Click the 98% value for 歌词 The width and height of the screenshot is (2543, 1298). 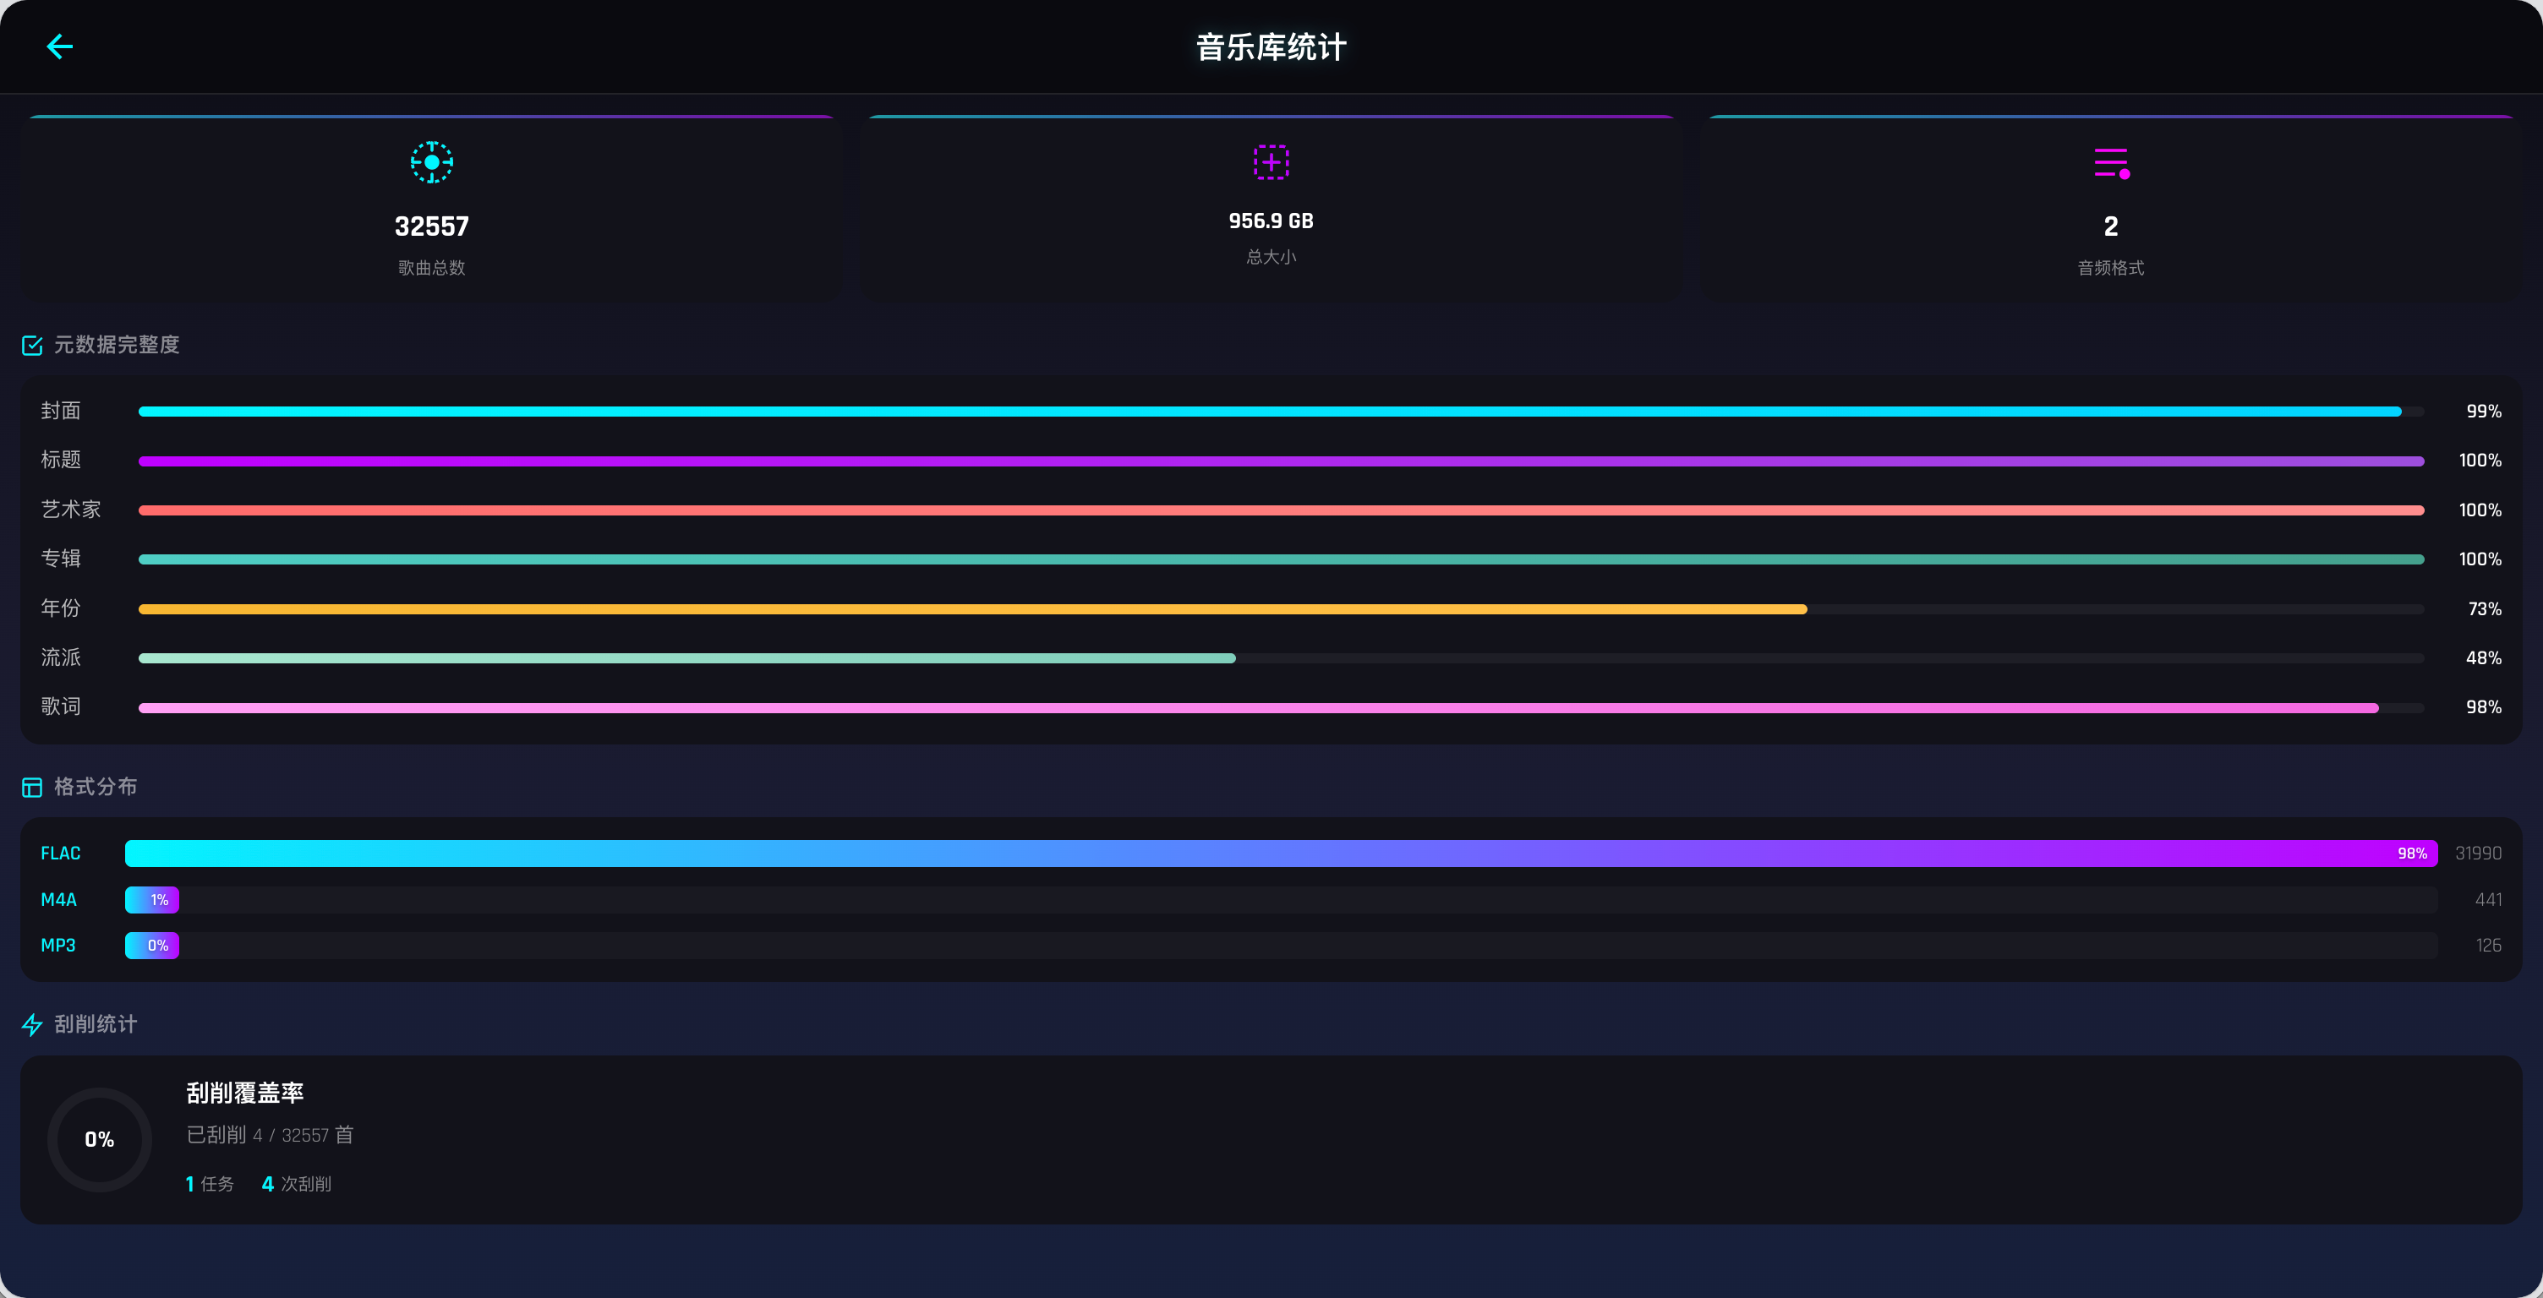coord(2484,707)
